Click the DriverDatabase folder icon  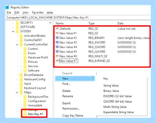point(21,75)
